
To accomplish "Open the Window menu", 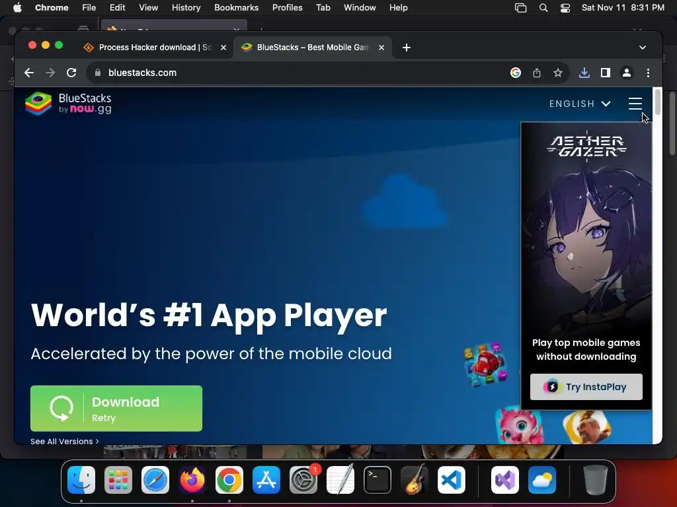I will 360,8.
